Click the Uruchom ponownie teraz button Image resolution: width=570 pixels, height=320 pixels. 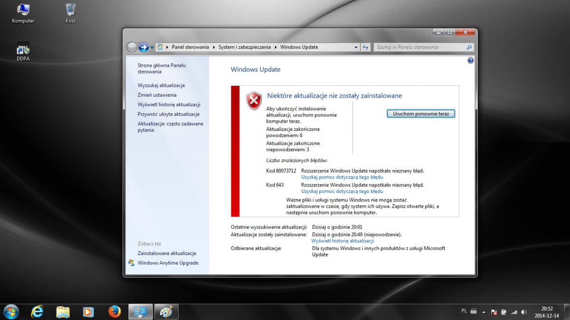click(421, 114)
